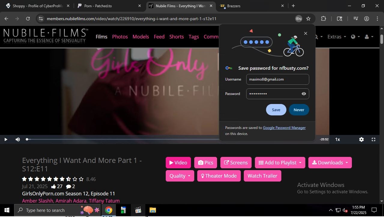This screenshot has width=384, height=217.
Task: Open Chrome profile avatar icon
Action: click(367, 19)
